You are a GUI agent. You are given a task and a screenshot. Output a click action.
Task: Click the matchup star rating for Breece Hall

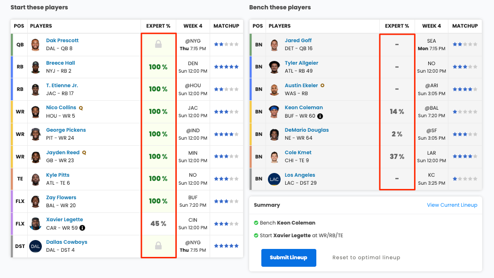[226, 67]
